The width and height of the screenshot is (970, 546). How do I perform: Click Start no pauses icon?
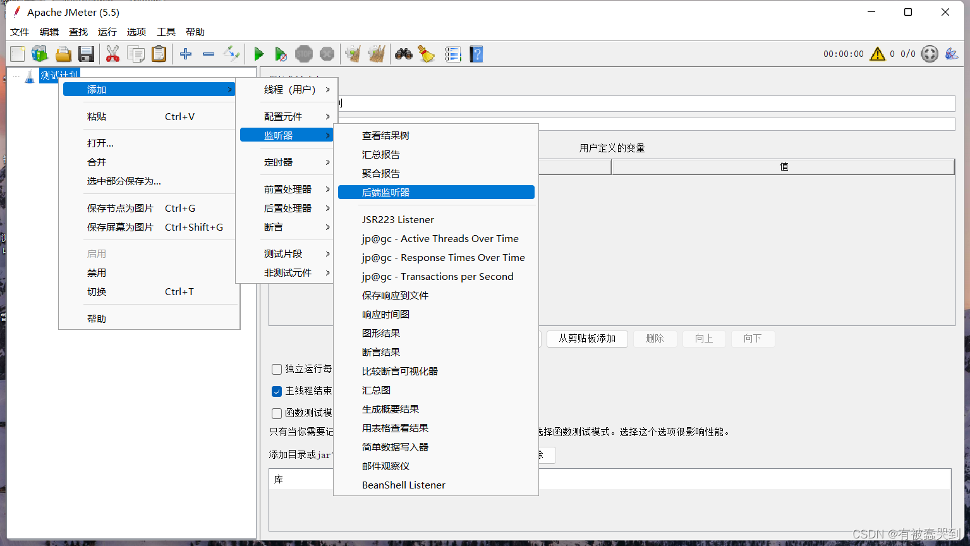coord(281,54)
